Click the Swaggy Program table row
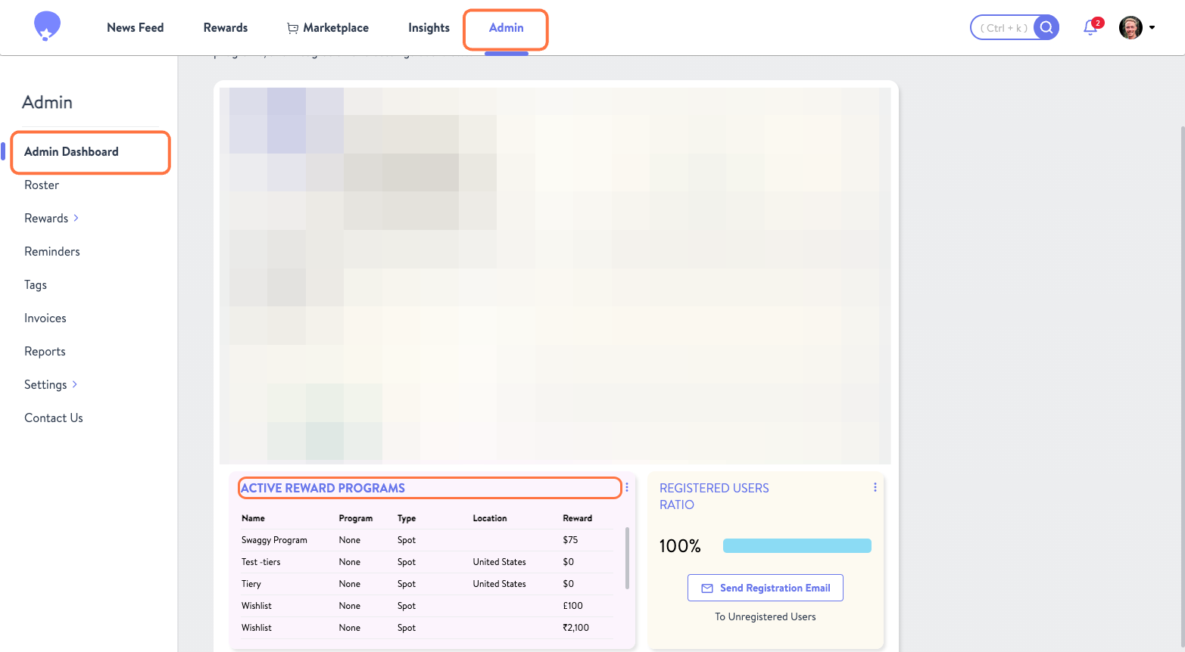 point(424,539)
